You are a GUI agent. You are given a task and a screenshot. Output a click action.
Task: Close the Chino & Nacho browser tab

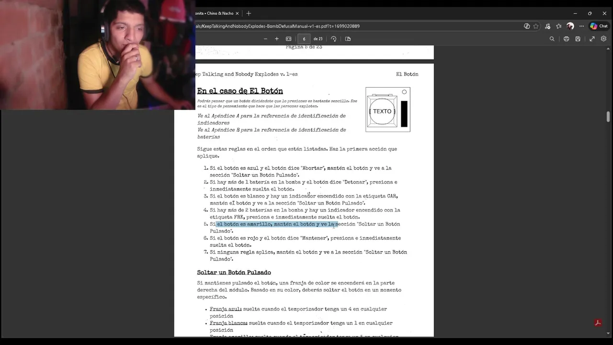pyautogui.click(x=237, y=13)
